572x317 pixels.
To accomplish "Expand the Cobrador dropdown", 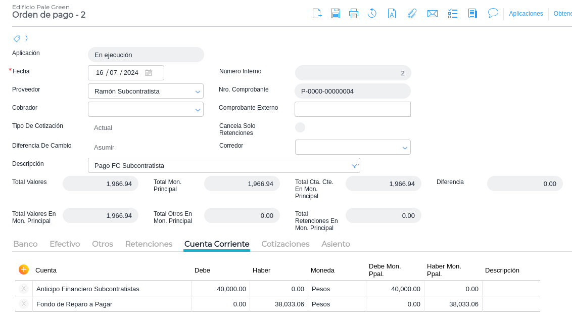I will click(198, 110).
